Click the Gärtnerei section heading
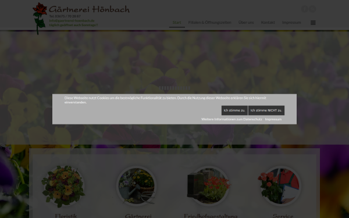 [138, 216]
